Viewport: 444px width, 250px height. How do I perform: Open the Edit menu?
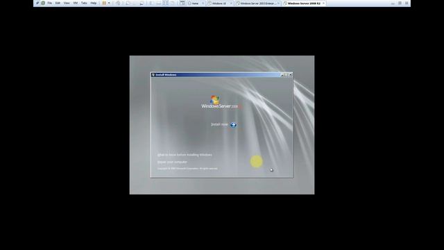58,3
